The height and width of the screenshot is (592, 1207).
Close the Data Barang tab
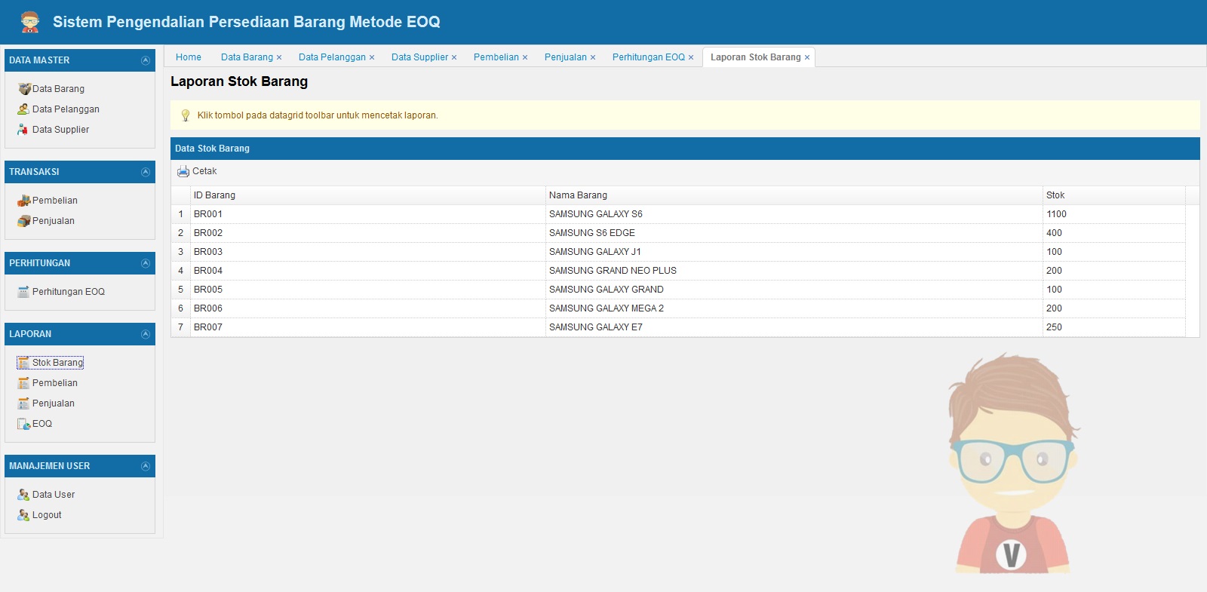(279, 58)
